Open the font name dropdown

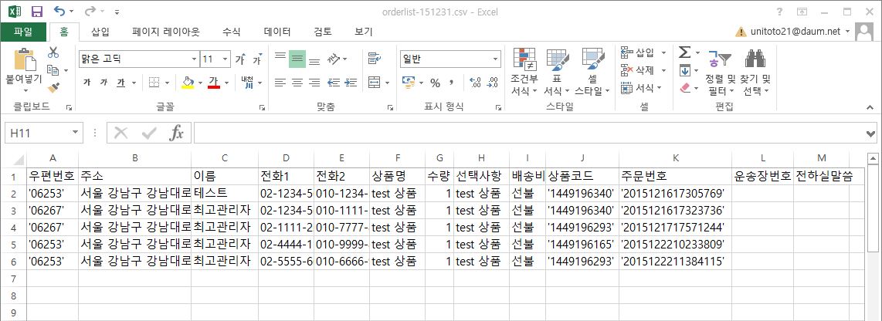(x=194, y=59)
